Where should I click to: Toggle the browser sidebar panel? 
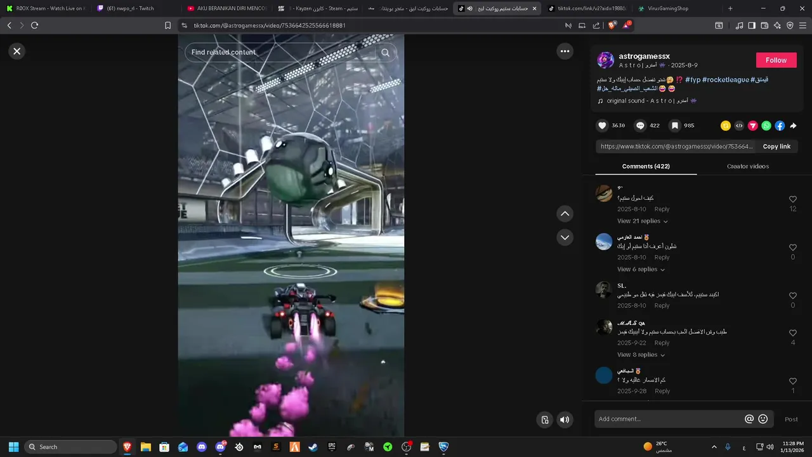pyautogui.click(x=752, y=25)
